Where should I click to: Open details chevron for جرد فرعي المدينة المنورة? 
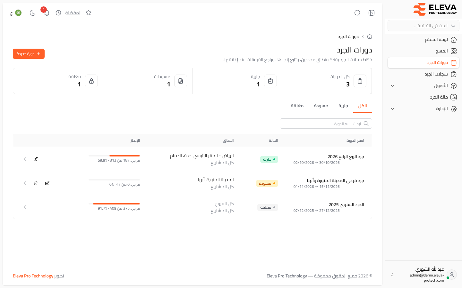25,183
